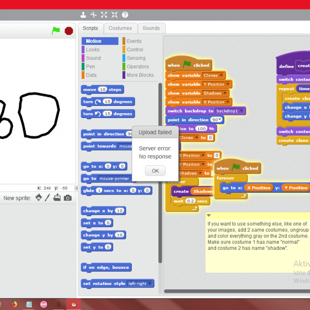Select the Looks block category
310x310 pixels.
[x=93, y=50]
